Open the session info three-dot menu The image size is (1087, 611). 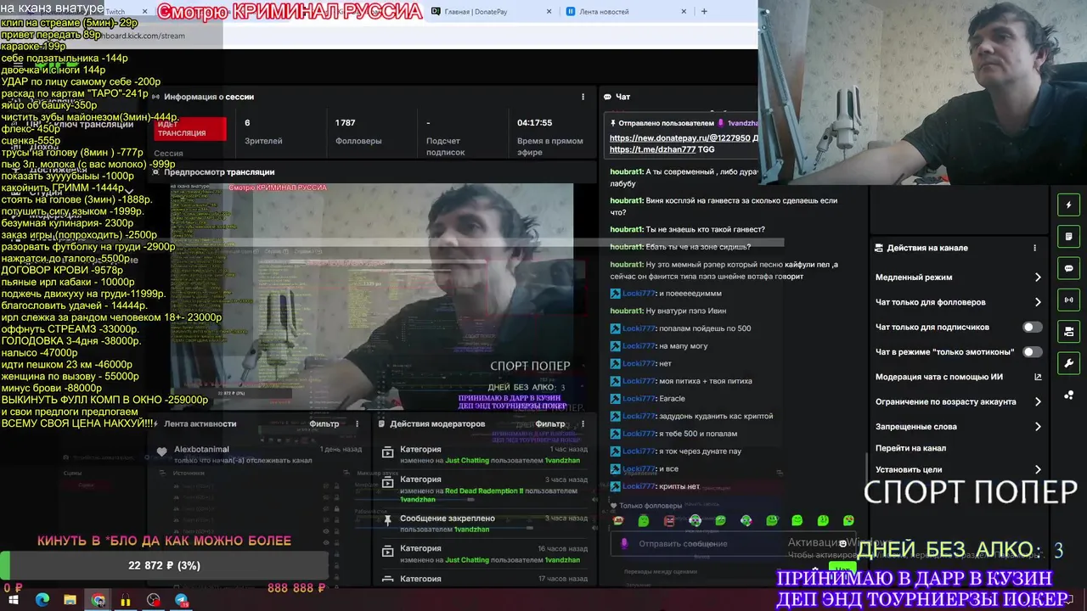click(583, 97)
